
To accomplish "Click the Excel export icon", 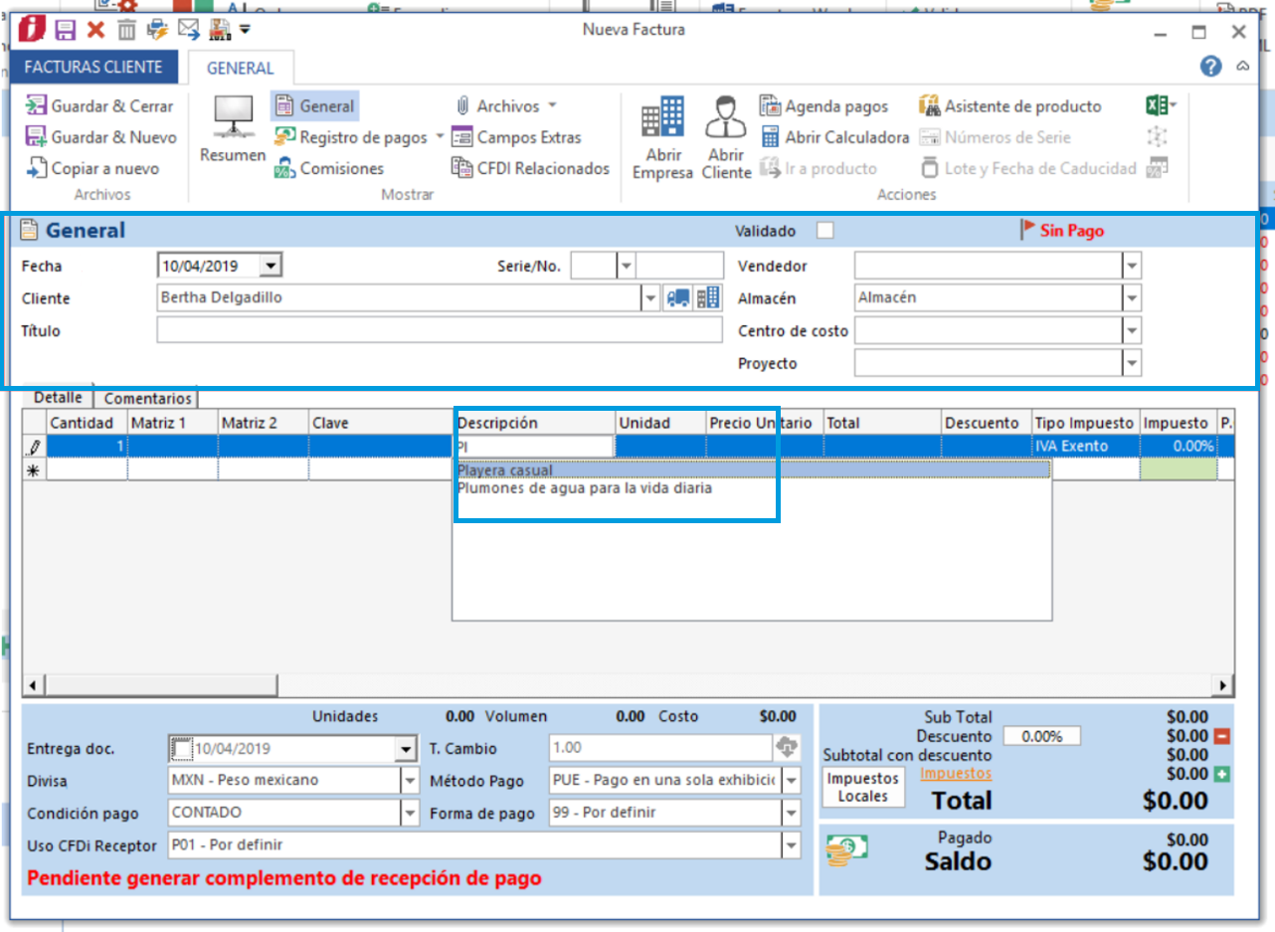I will click(1155, 105).
